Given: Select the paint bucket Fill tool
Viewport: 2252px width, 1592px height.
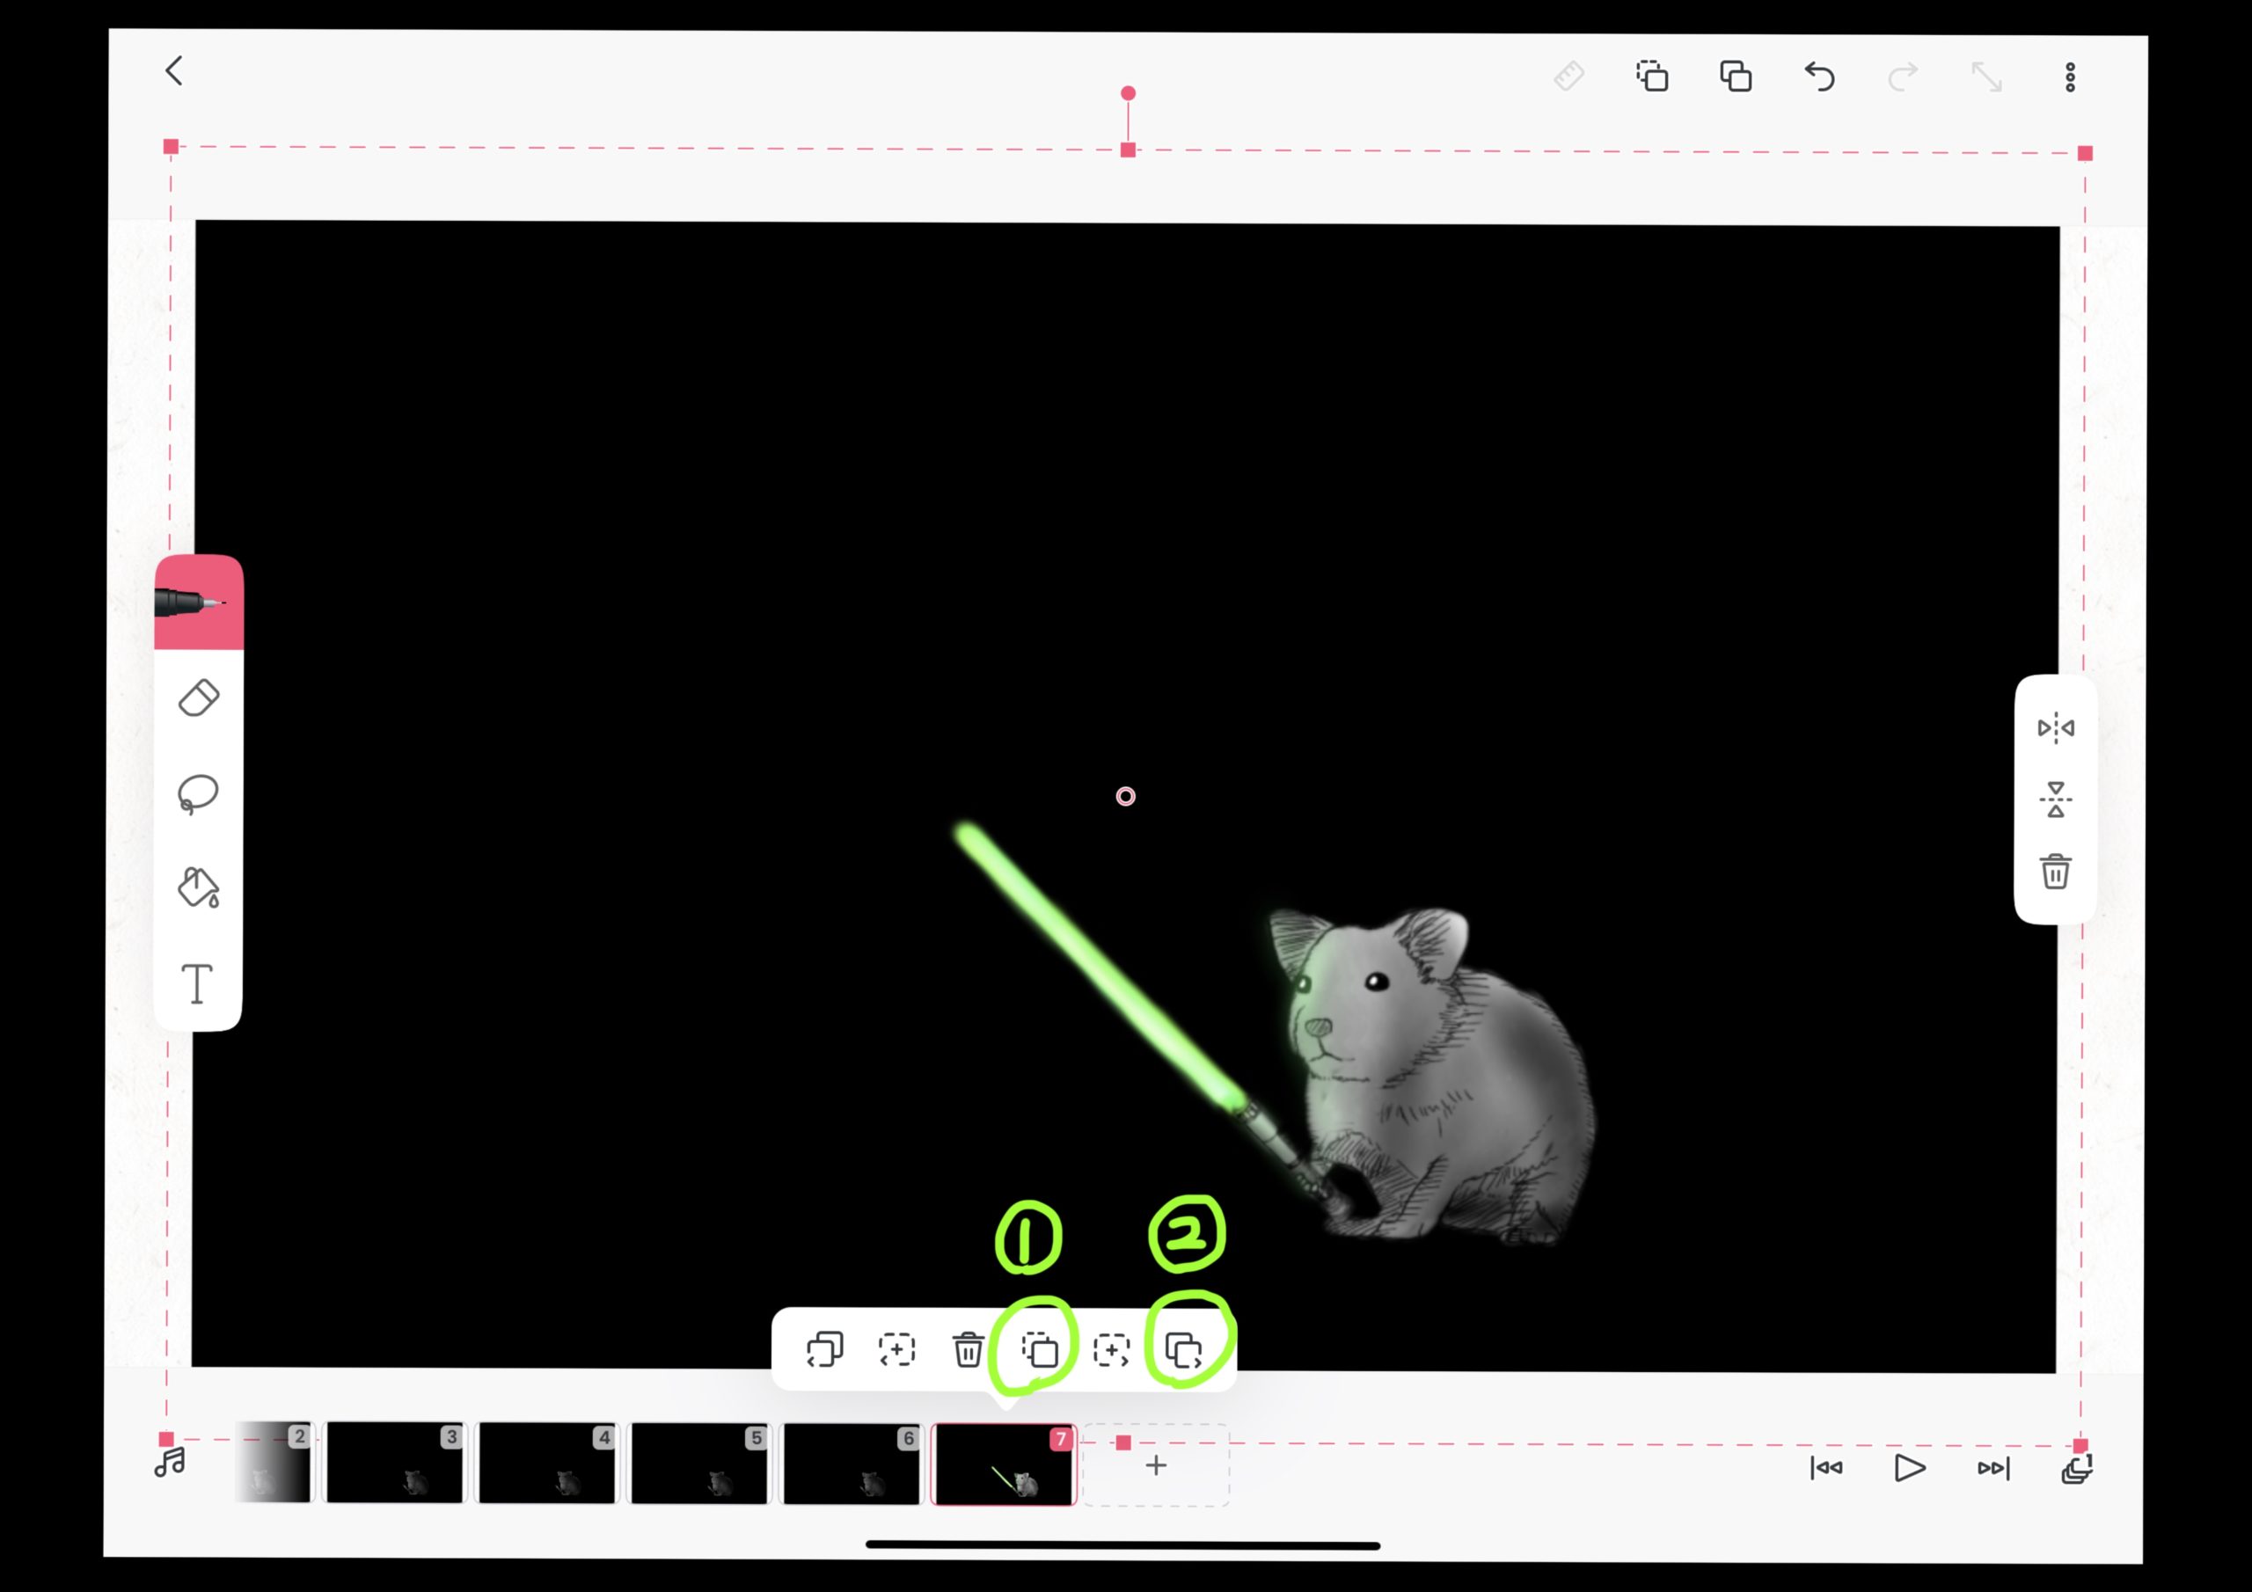Looking at the screenshot, I should pos(198,887).
